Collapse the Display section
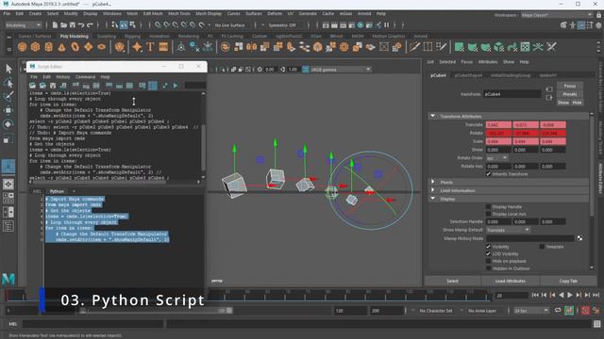This screenshot has height=339, width=604. (x=432, y=199)
